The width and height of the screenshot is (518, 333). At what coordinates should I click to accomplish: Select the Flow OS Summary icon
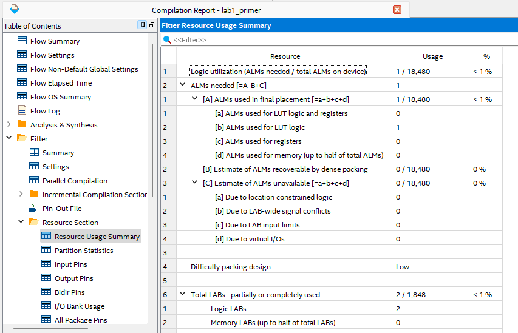tap(22, 96)
